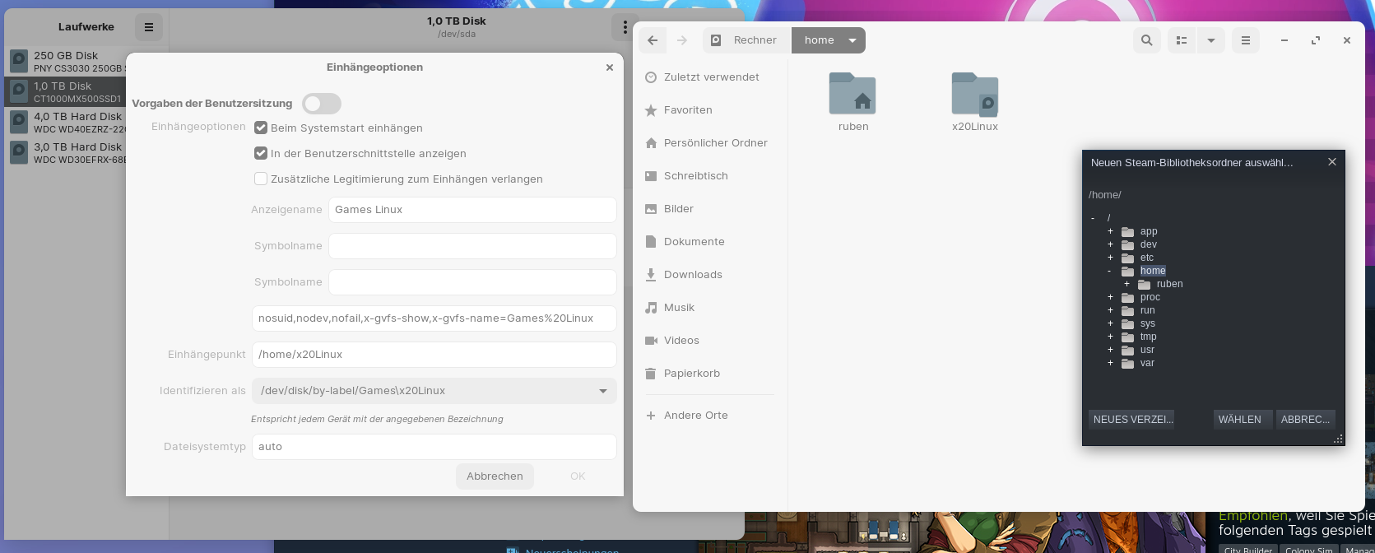Click ABBREC... in the Steam dialog
Screen dimensions: 1375x553
[x=1305, y=420]
